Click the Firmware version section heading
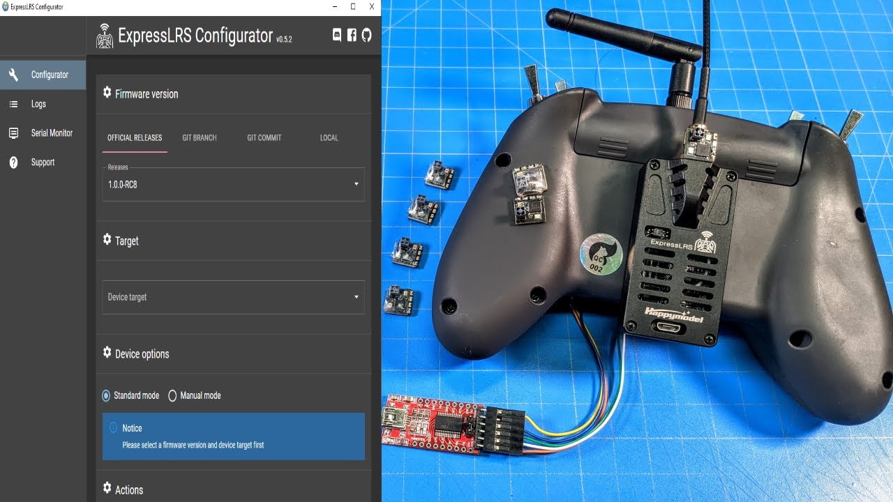893x502 pixels. pyautogui.click(x=147, y=94)
